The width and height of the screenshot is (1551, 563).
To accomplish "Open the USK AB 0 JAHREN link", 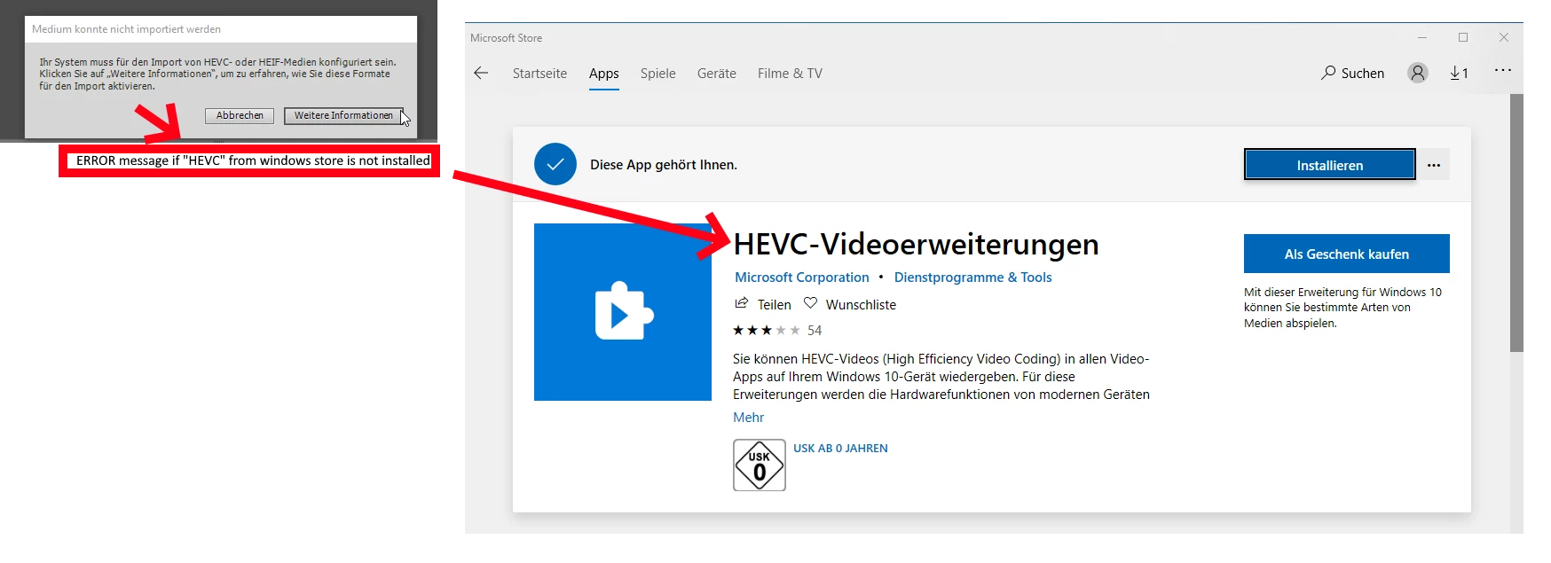I will [840, 449].
